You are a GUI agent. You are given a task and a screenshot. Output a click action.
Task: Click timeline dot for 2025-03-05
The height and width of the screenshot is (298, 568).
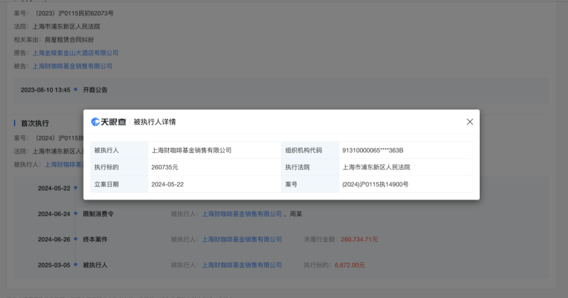[x=76, y=265]
